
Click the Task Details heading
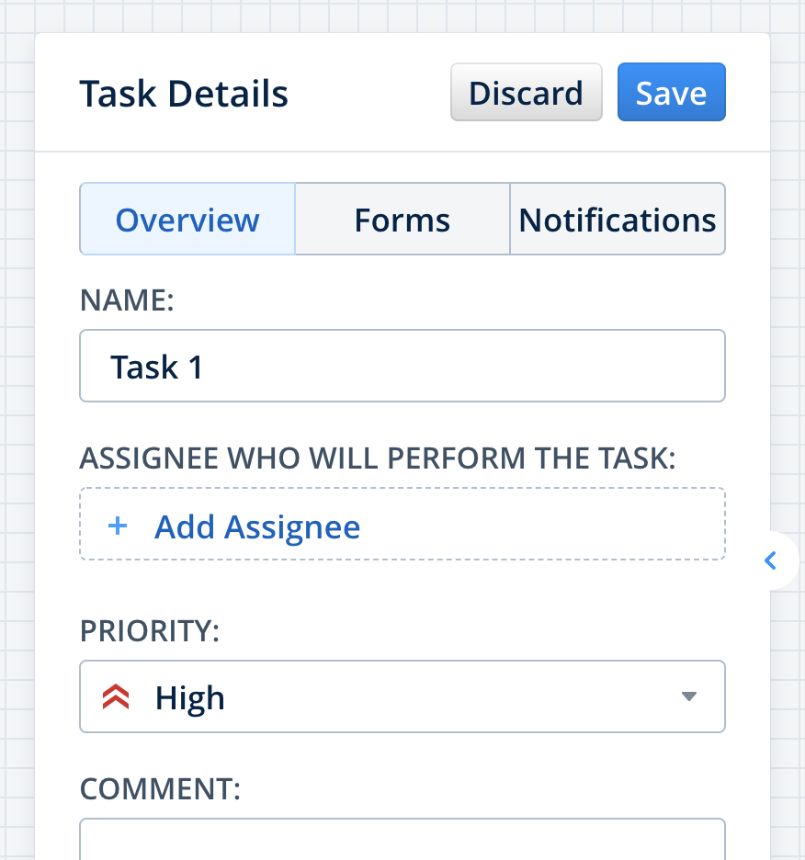184,94
